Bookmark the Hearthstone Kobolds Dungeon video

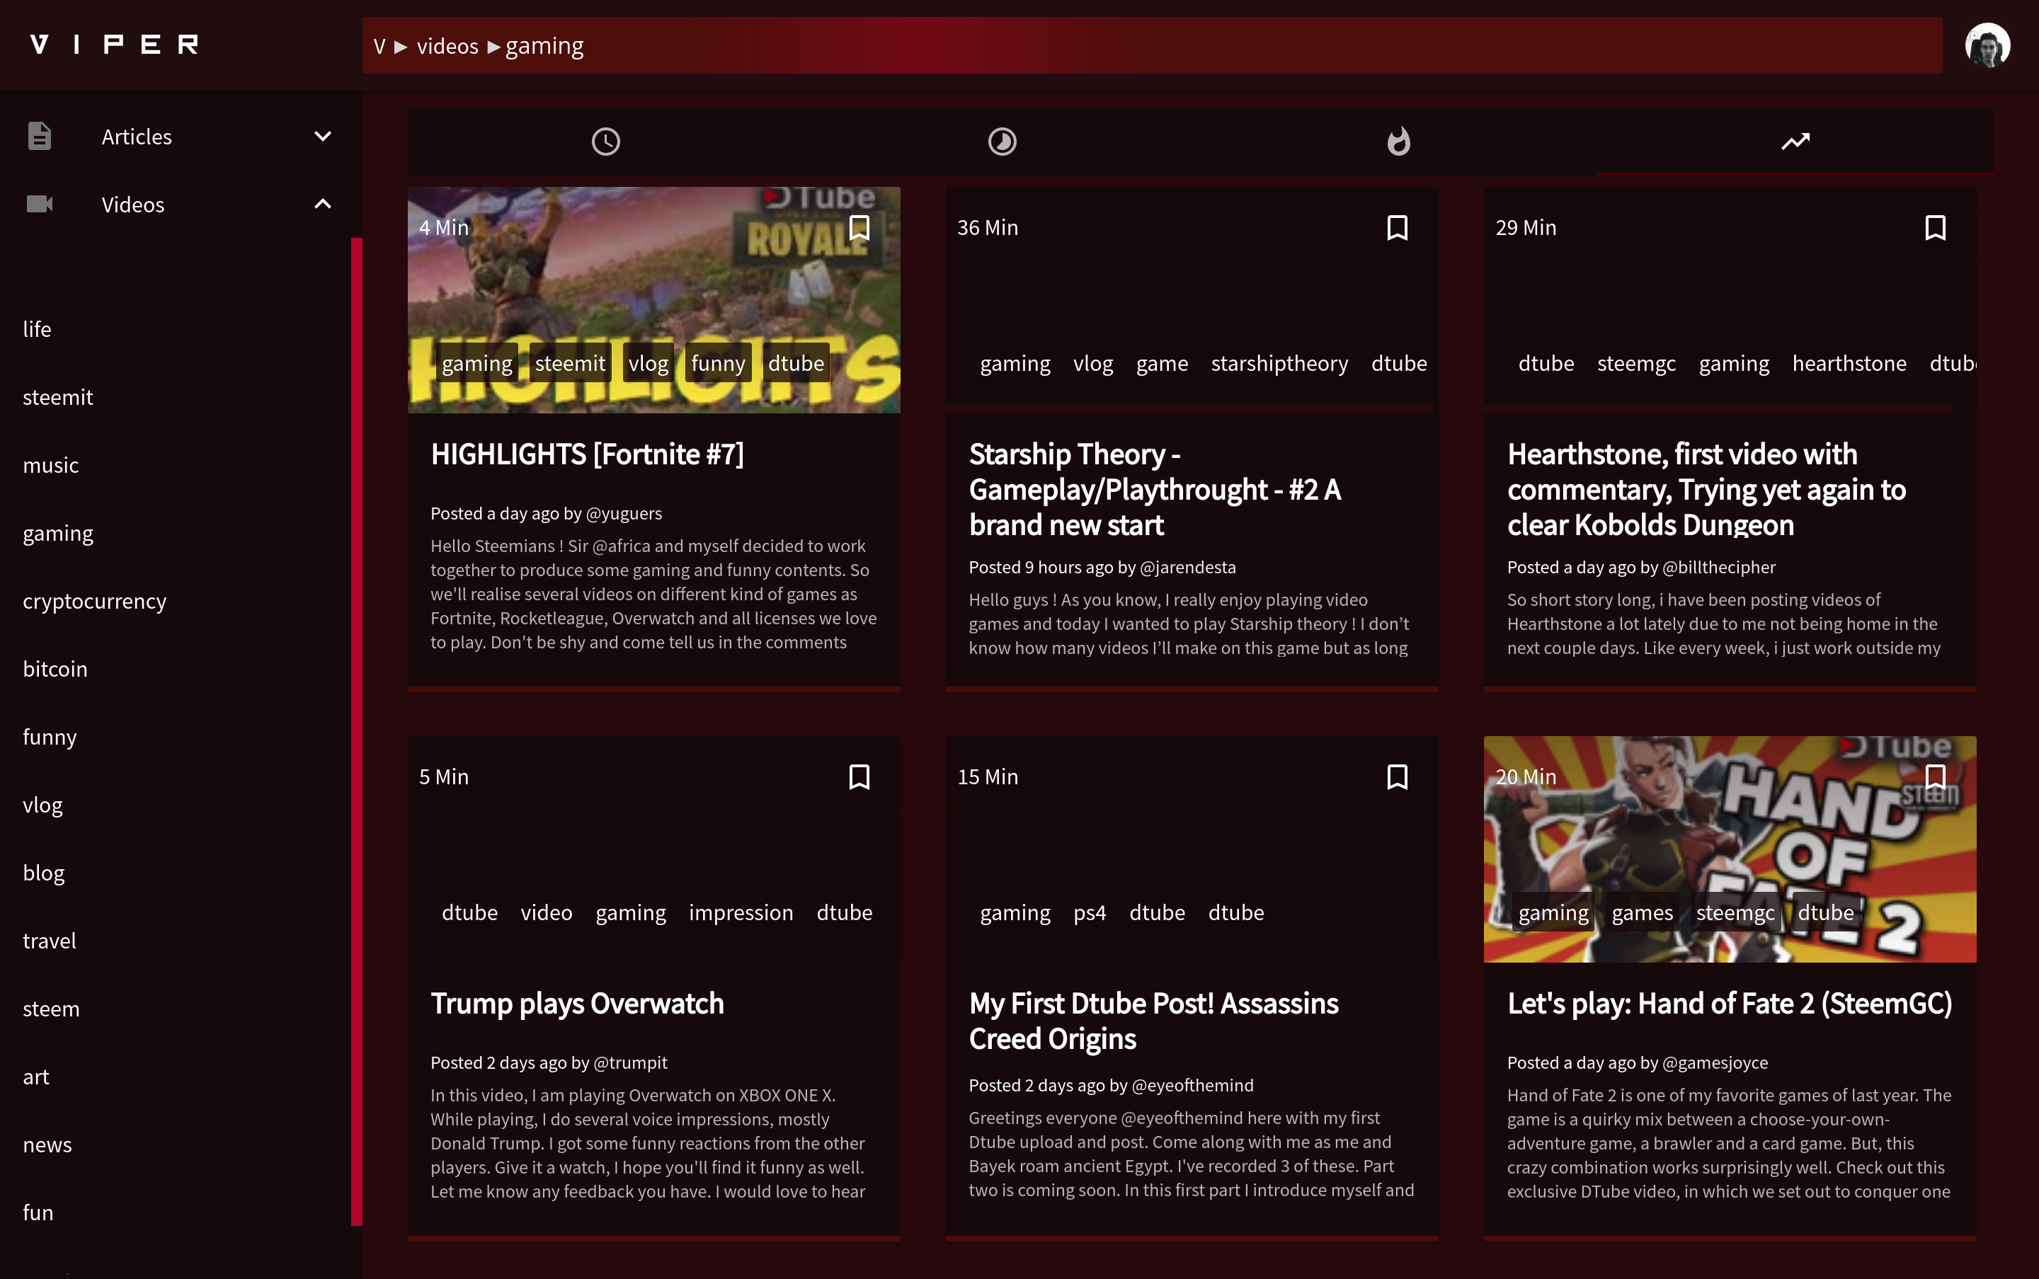click(x=1935, y=227)
